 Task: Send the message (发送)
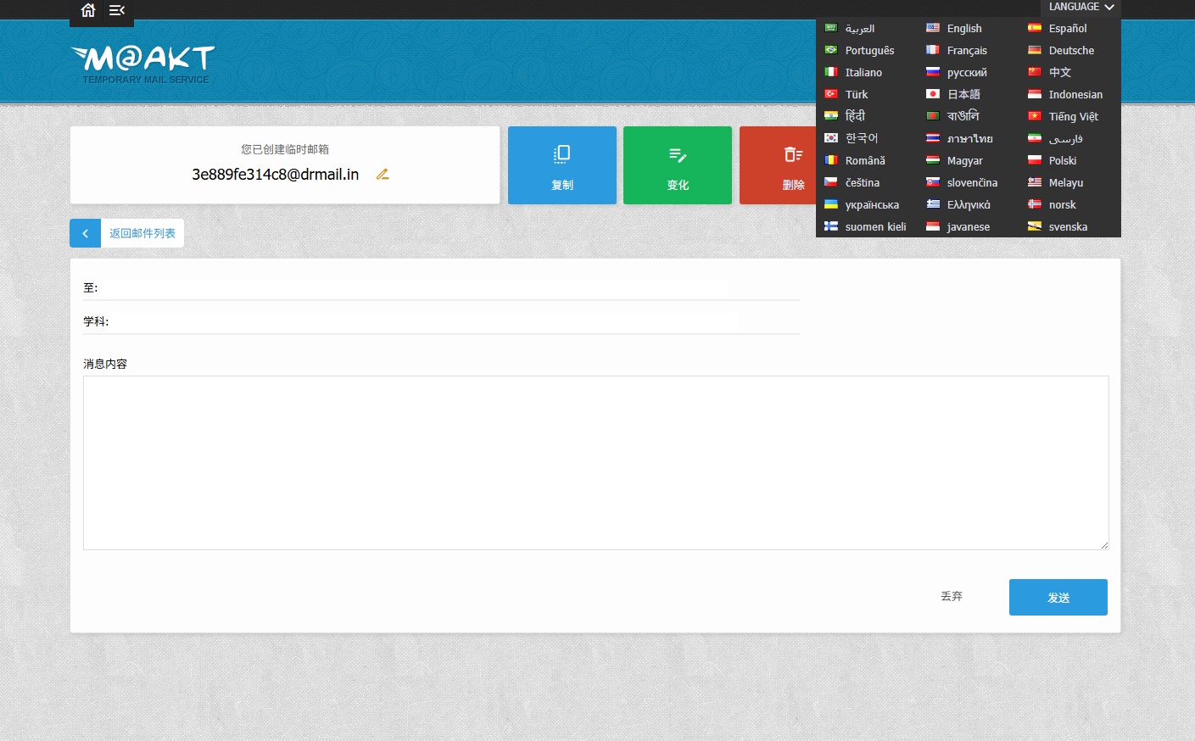[x=1058, y=597]
